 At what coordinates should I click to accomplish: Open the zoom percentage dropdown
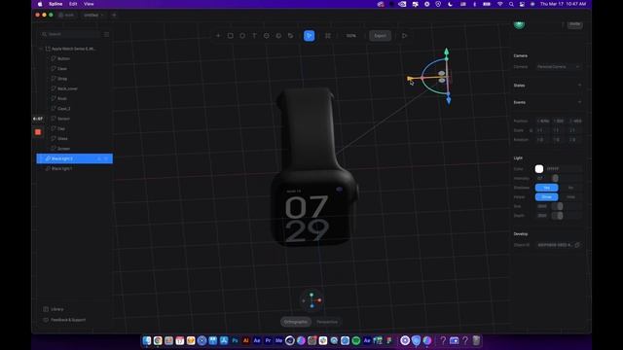coord(350,36)
